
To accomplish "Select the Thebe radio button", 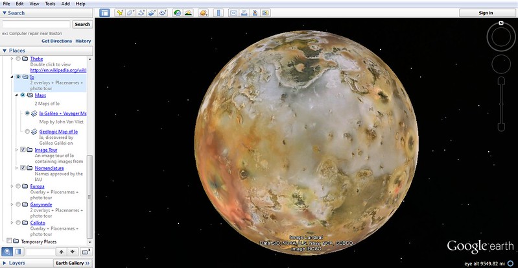I will click(x=18, y=59).
